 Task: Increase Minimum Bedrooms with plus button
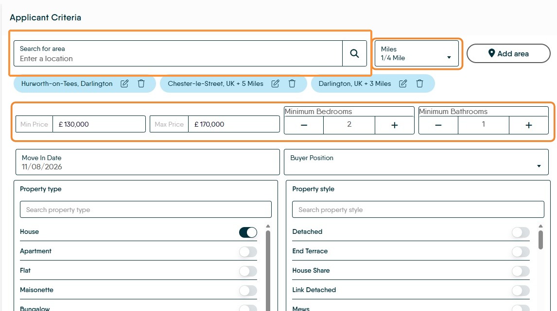pos(394,125)
